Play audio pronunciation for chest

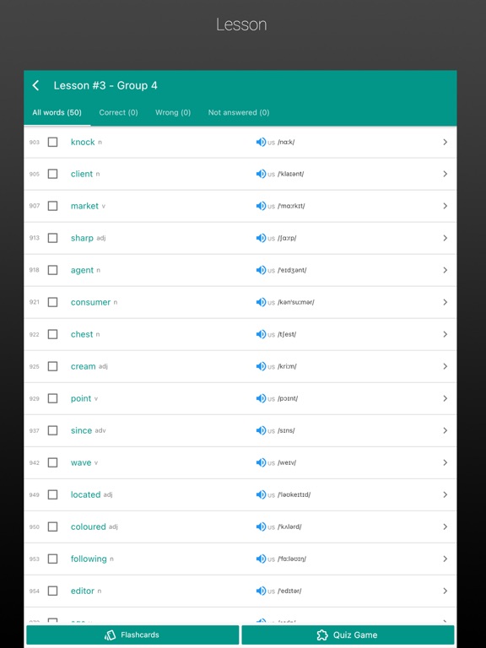click(x=261, y=334)
